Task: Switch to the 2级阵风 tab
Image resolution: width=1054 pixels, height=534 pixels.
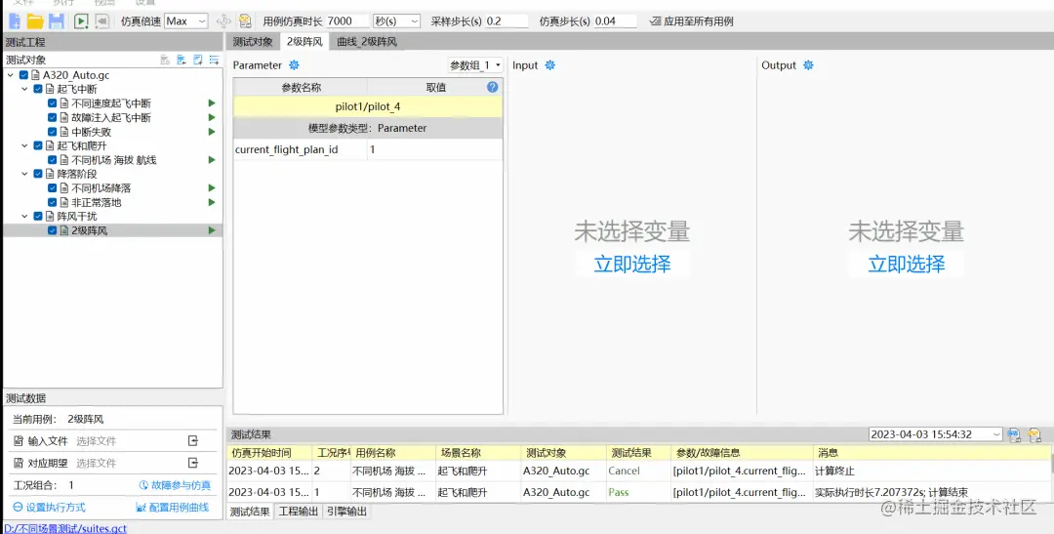Action: click(x=304, y=41)
